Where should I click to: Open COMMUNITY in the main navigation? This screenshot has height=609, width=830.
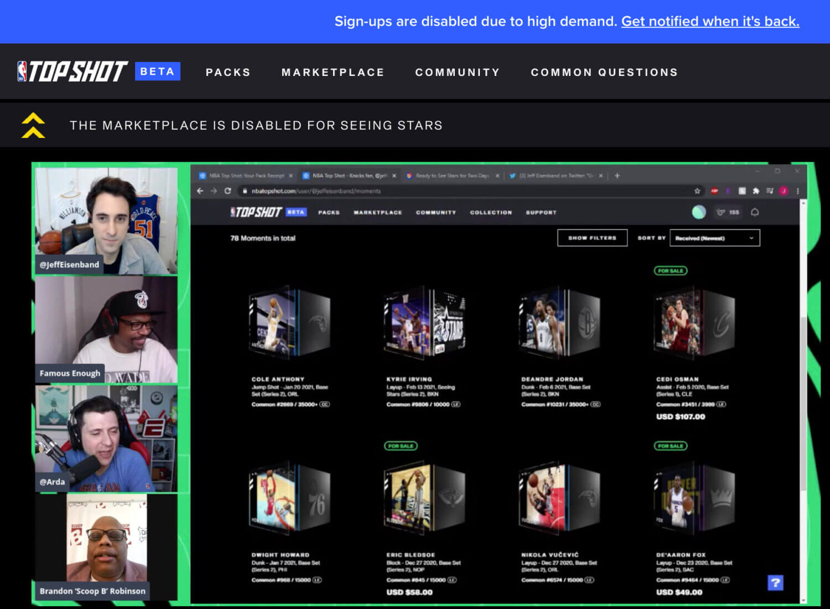point(458,72)
